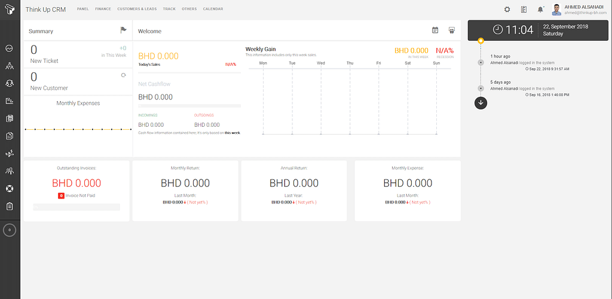The height and width of the screenshot is (299, 612).
Task: Click the Think Up CRM logo icon
Action: pyautogui.click(x=10, y=10)
